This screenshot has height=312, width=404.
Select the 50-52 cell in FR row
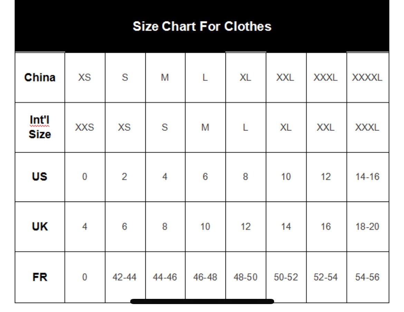pyautogui.click(x=286, y=277)
